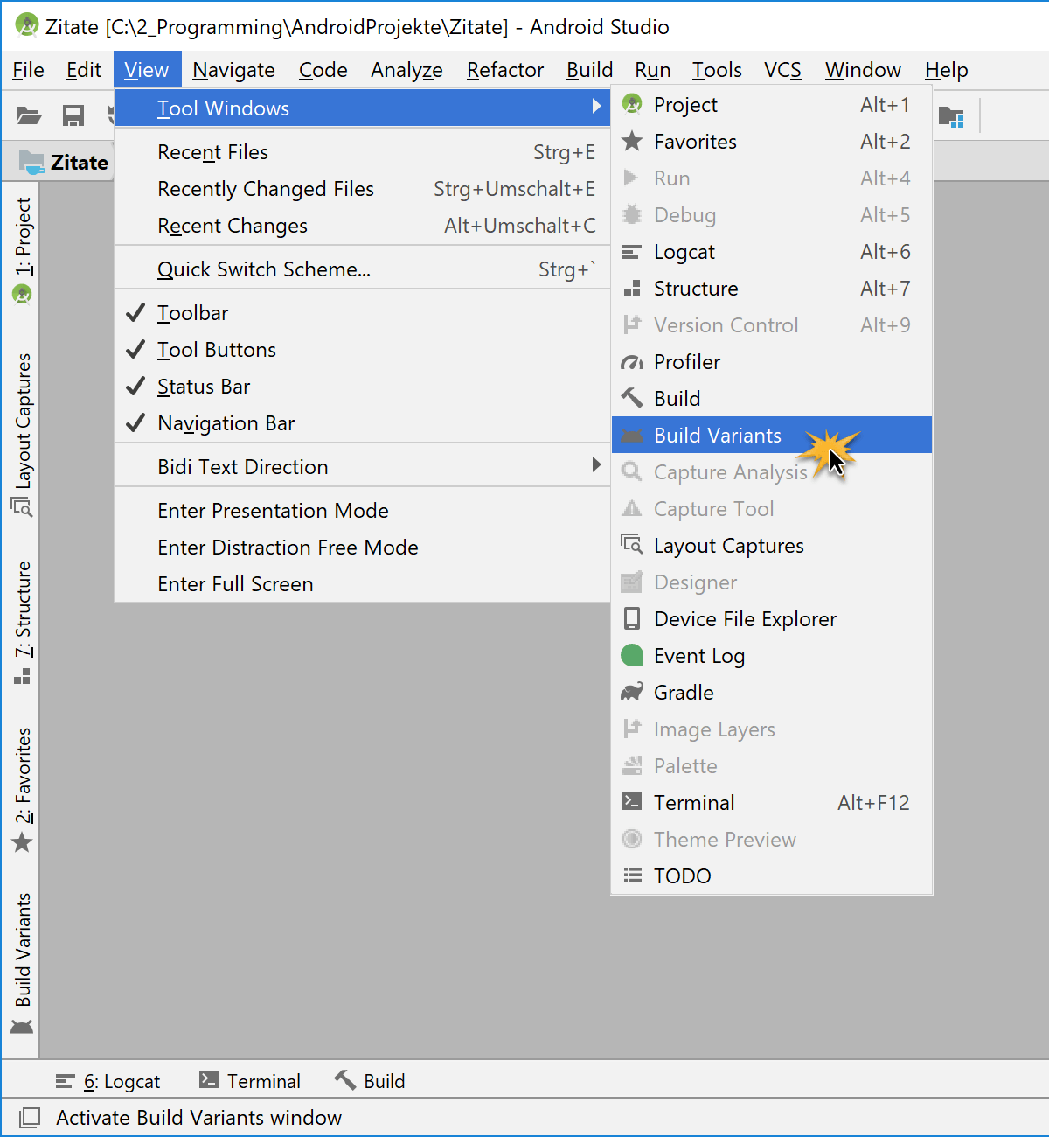Choose Enter Distraction Free Mode
Viewport: 1049px width, 1137px height.
363,548
